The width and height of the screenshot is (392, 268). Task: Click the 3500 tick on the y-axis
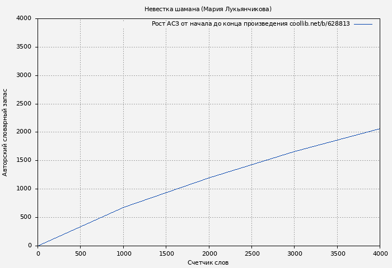click(24, 47)
